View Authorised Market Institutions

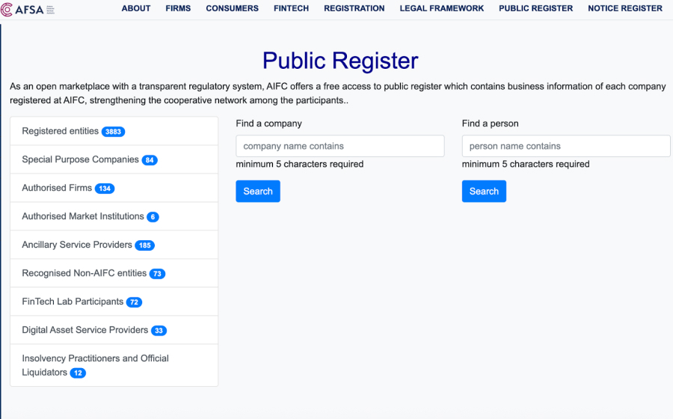pyautogui.click(x=82, y=217)
